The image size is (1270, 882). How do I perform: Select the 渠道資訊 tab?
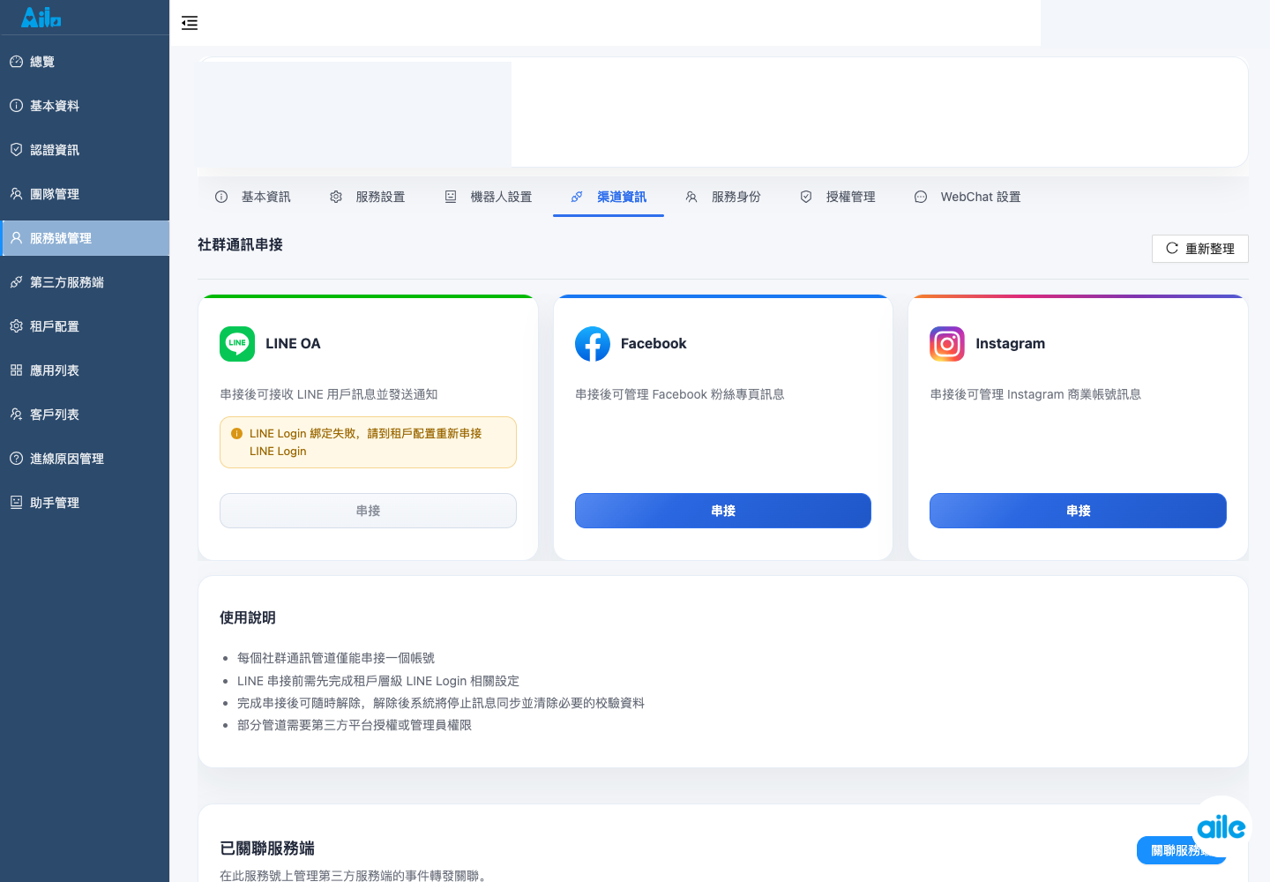tap(609, 197)
